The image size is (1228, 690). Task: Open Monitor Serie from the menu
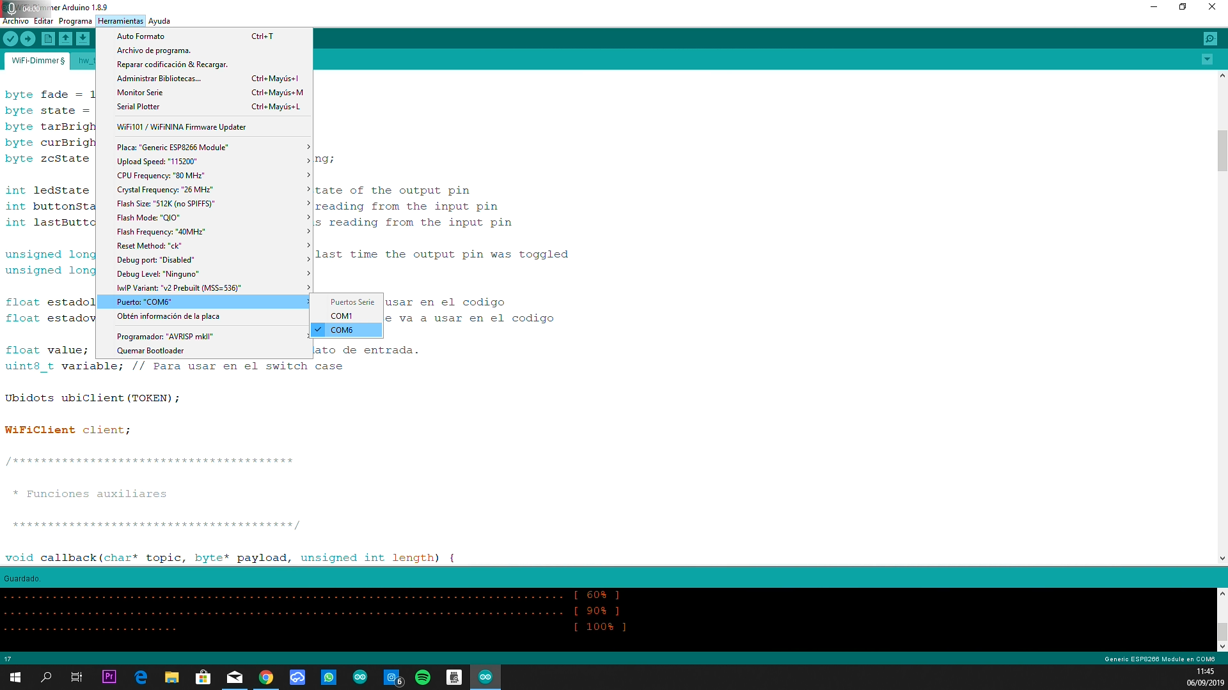(x=204, y=93)
